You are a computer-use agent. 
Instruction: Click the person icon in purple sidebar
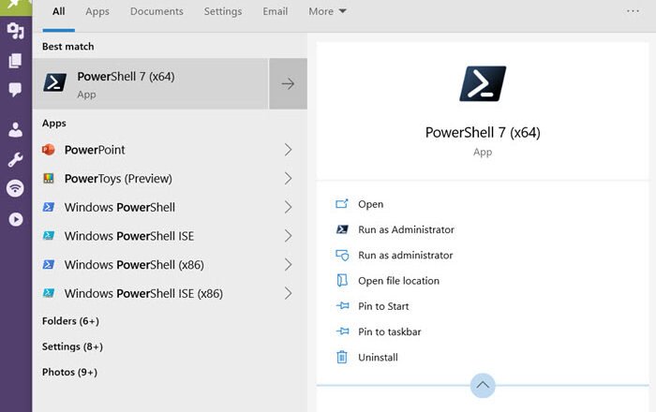tap(15, 129)
